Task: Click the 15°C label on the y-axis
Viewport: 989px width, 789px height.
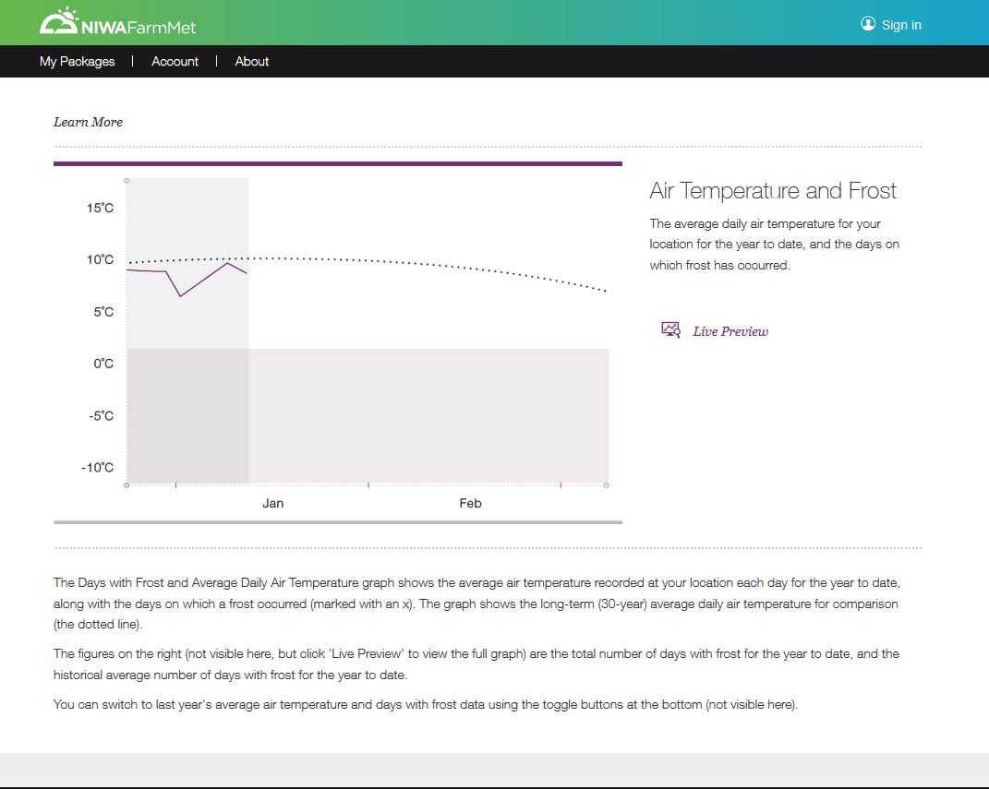Action: tap(100, 208)
